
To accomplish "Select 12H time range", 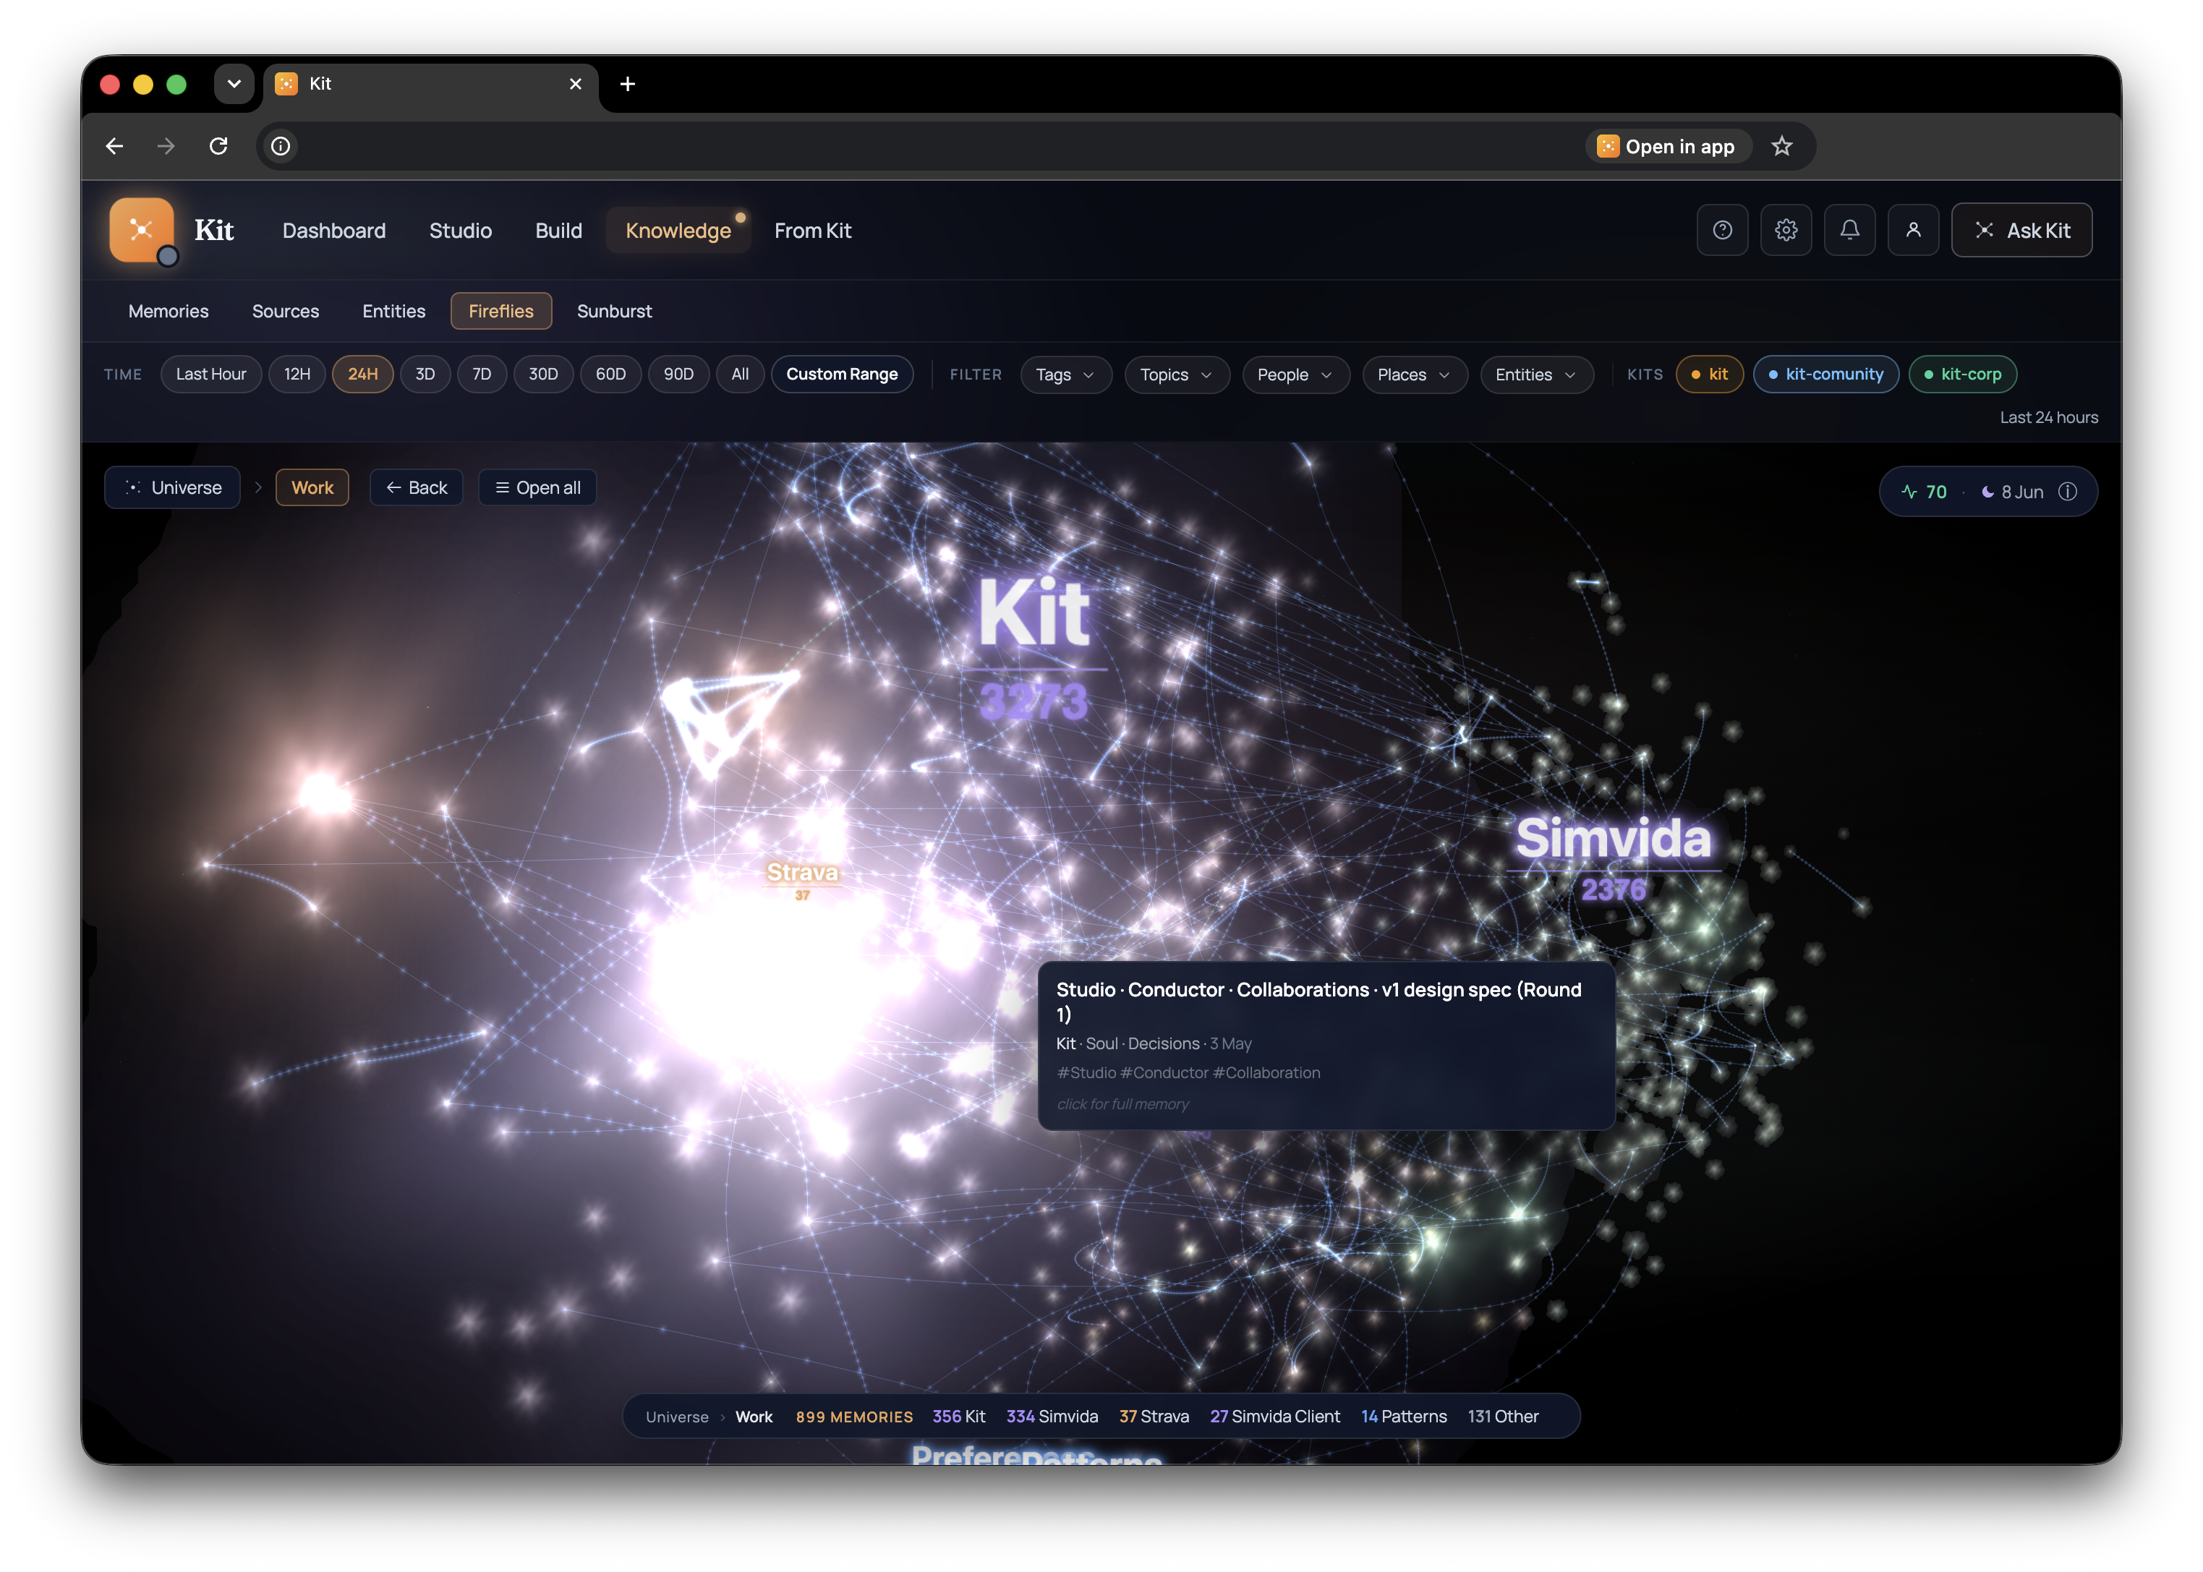I will pyautogui.click(x=297, y=375).
